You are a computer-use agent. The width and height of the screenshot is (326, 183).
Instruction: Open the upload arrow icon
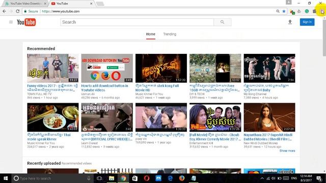290,22
